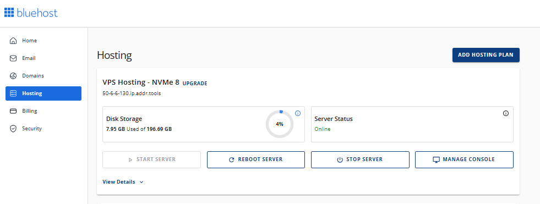
Task: Click the STOP SERVER button
Action: click(x=360, y=159)
